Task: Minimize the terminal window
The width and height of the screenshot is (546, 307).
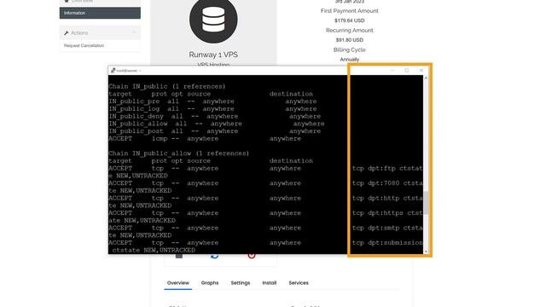Action: pyautogui.click(x=392, y=70)
